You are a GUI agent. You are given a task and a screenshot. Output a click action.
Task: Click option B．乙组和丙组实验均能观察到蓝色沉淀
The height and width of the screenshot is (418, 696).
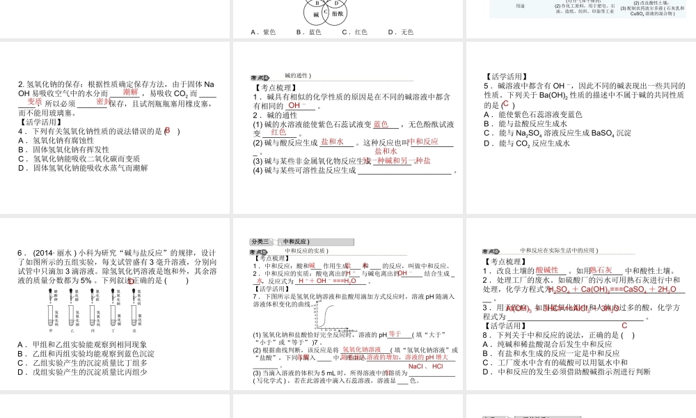tap(86, 354)
